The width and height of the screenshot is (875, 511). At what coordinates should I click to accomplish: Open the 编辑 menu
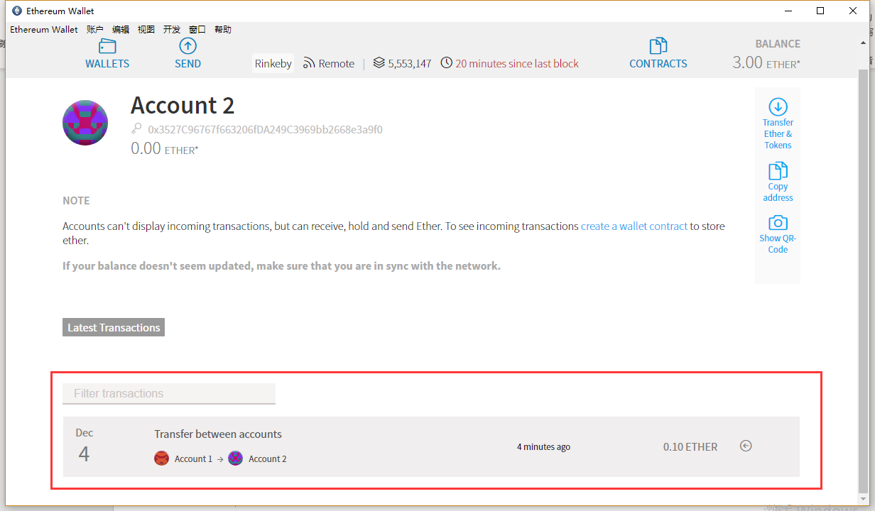(x=121, y=30)
